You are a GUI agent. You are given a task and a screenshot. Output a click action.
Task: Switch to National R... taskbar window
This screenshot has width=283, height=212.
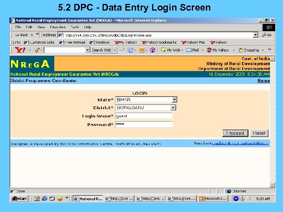point(88,199)
